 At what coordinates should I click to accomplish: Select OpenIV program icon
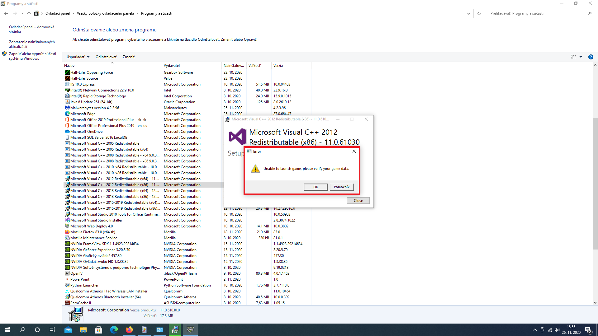point(67,273)
